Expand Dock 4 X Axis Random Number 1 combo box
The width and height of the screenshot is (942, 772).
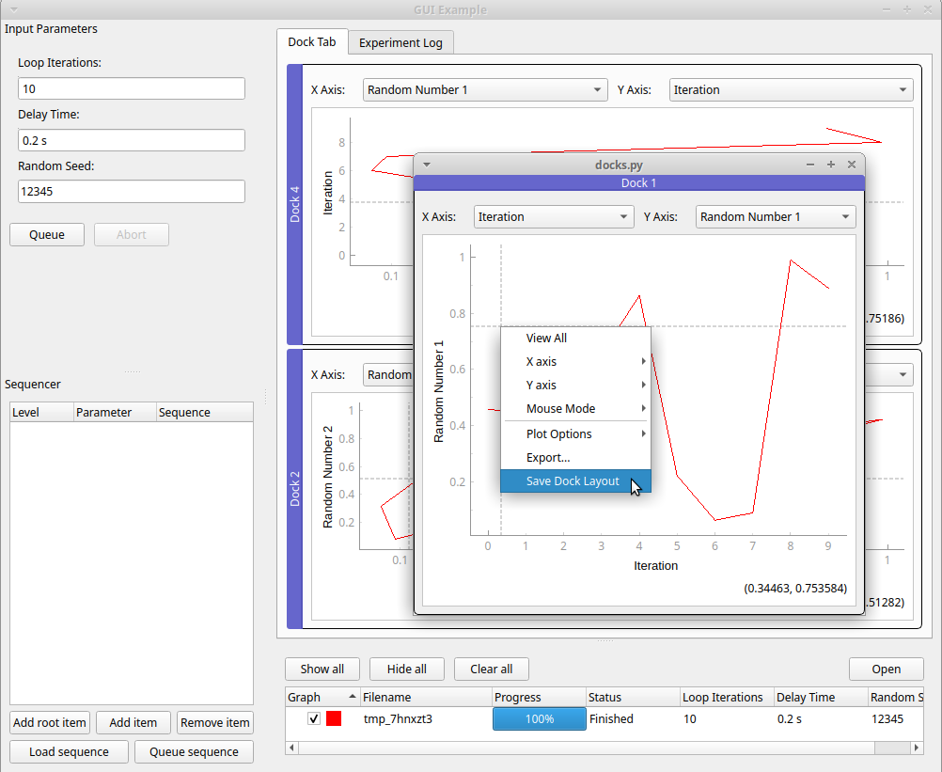pyautogui.click(x=484, y=90)
